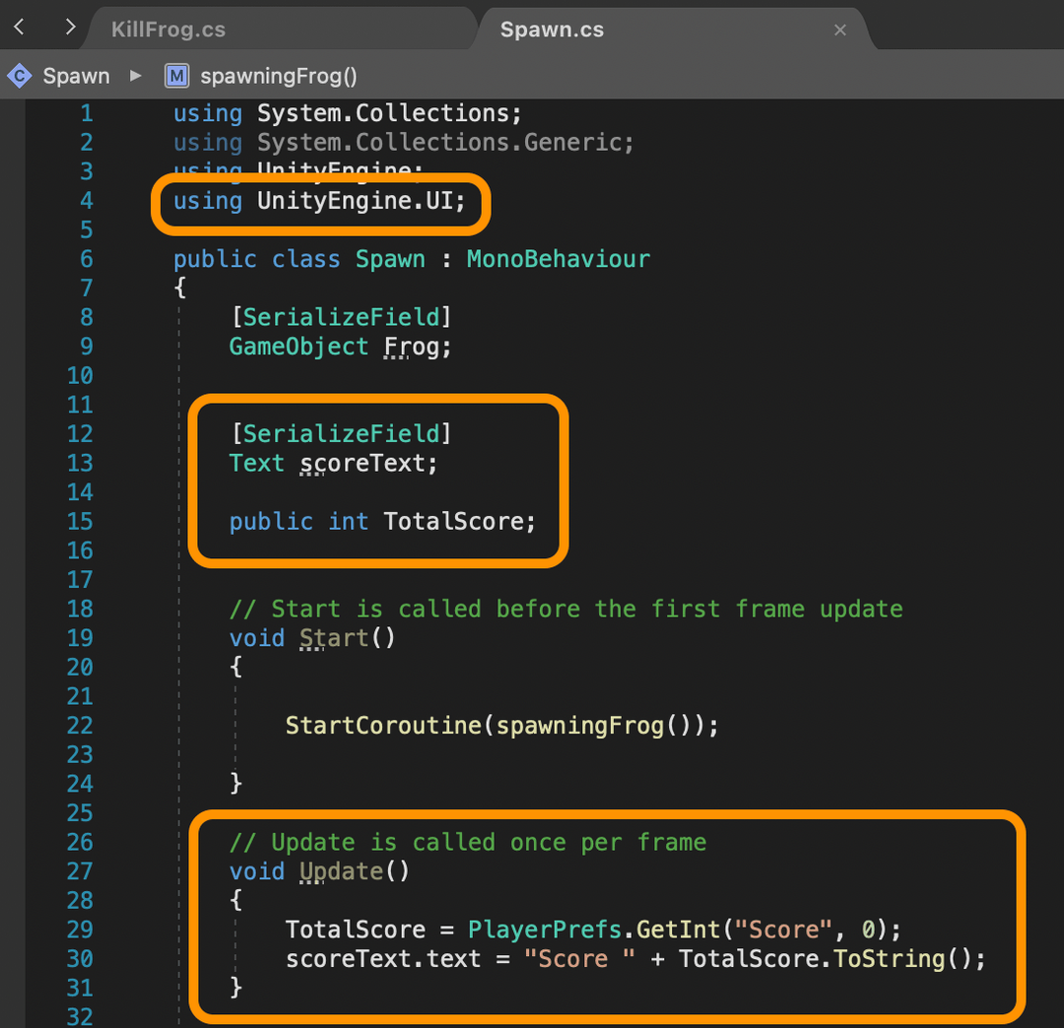Click TotalScore in the public int declaration

point(454,521)
